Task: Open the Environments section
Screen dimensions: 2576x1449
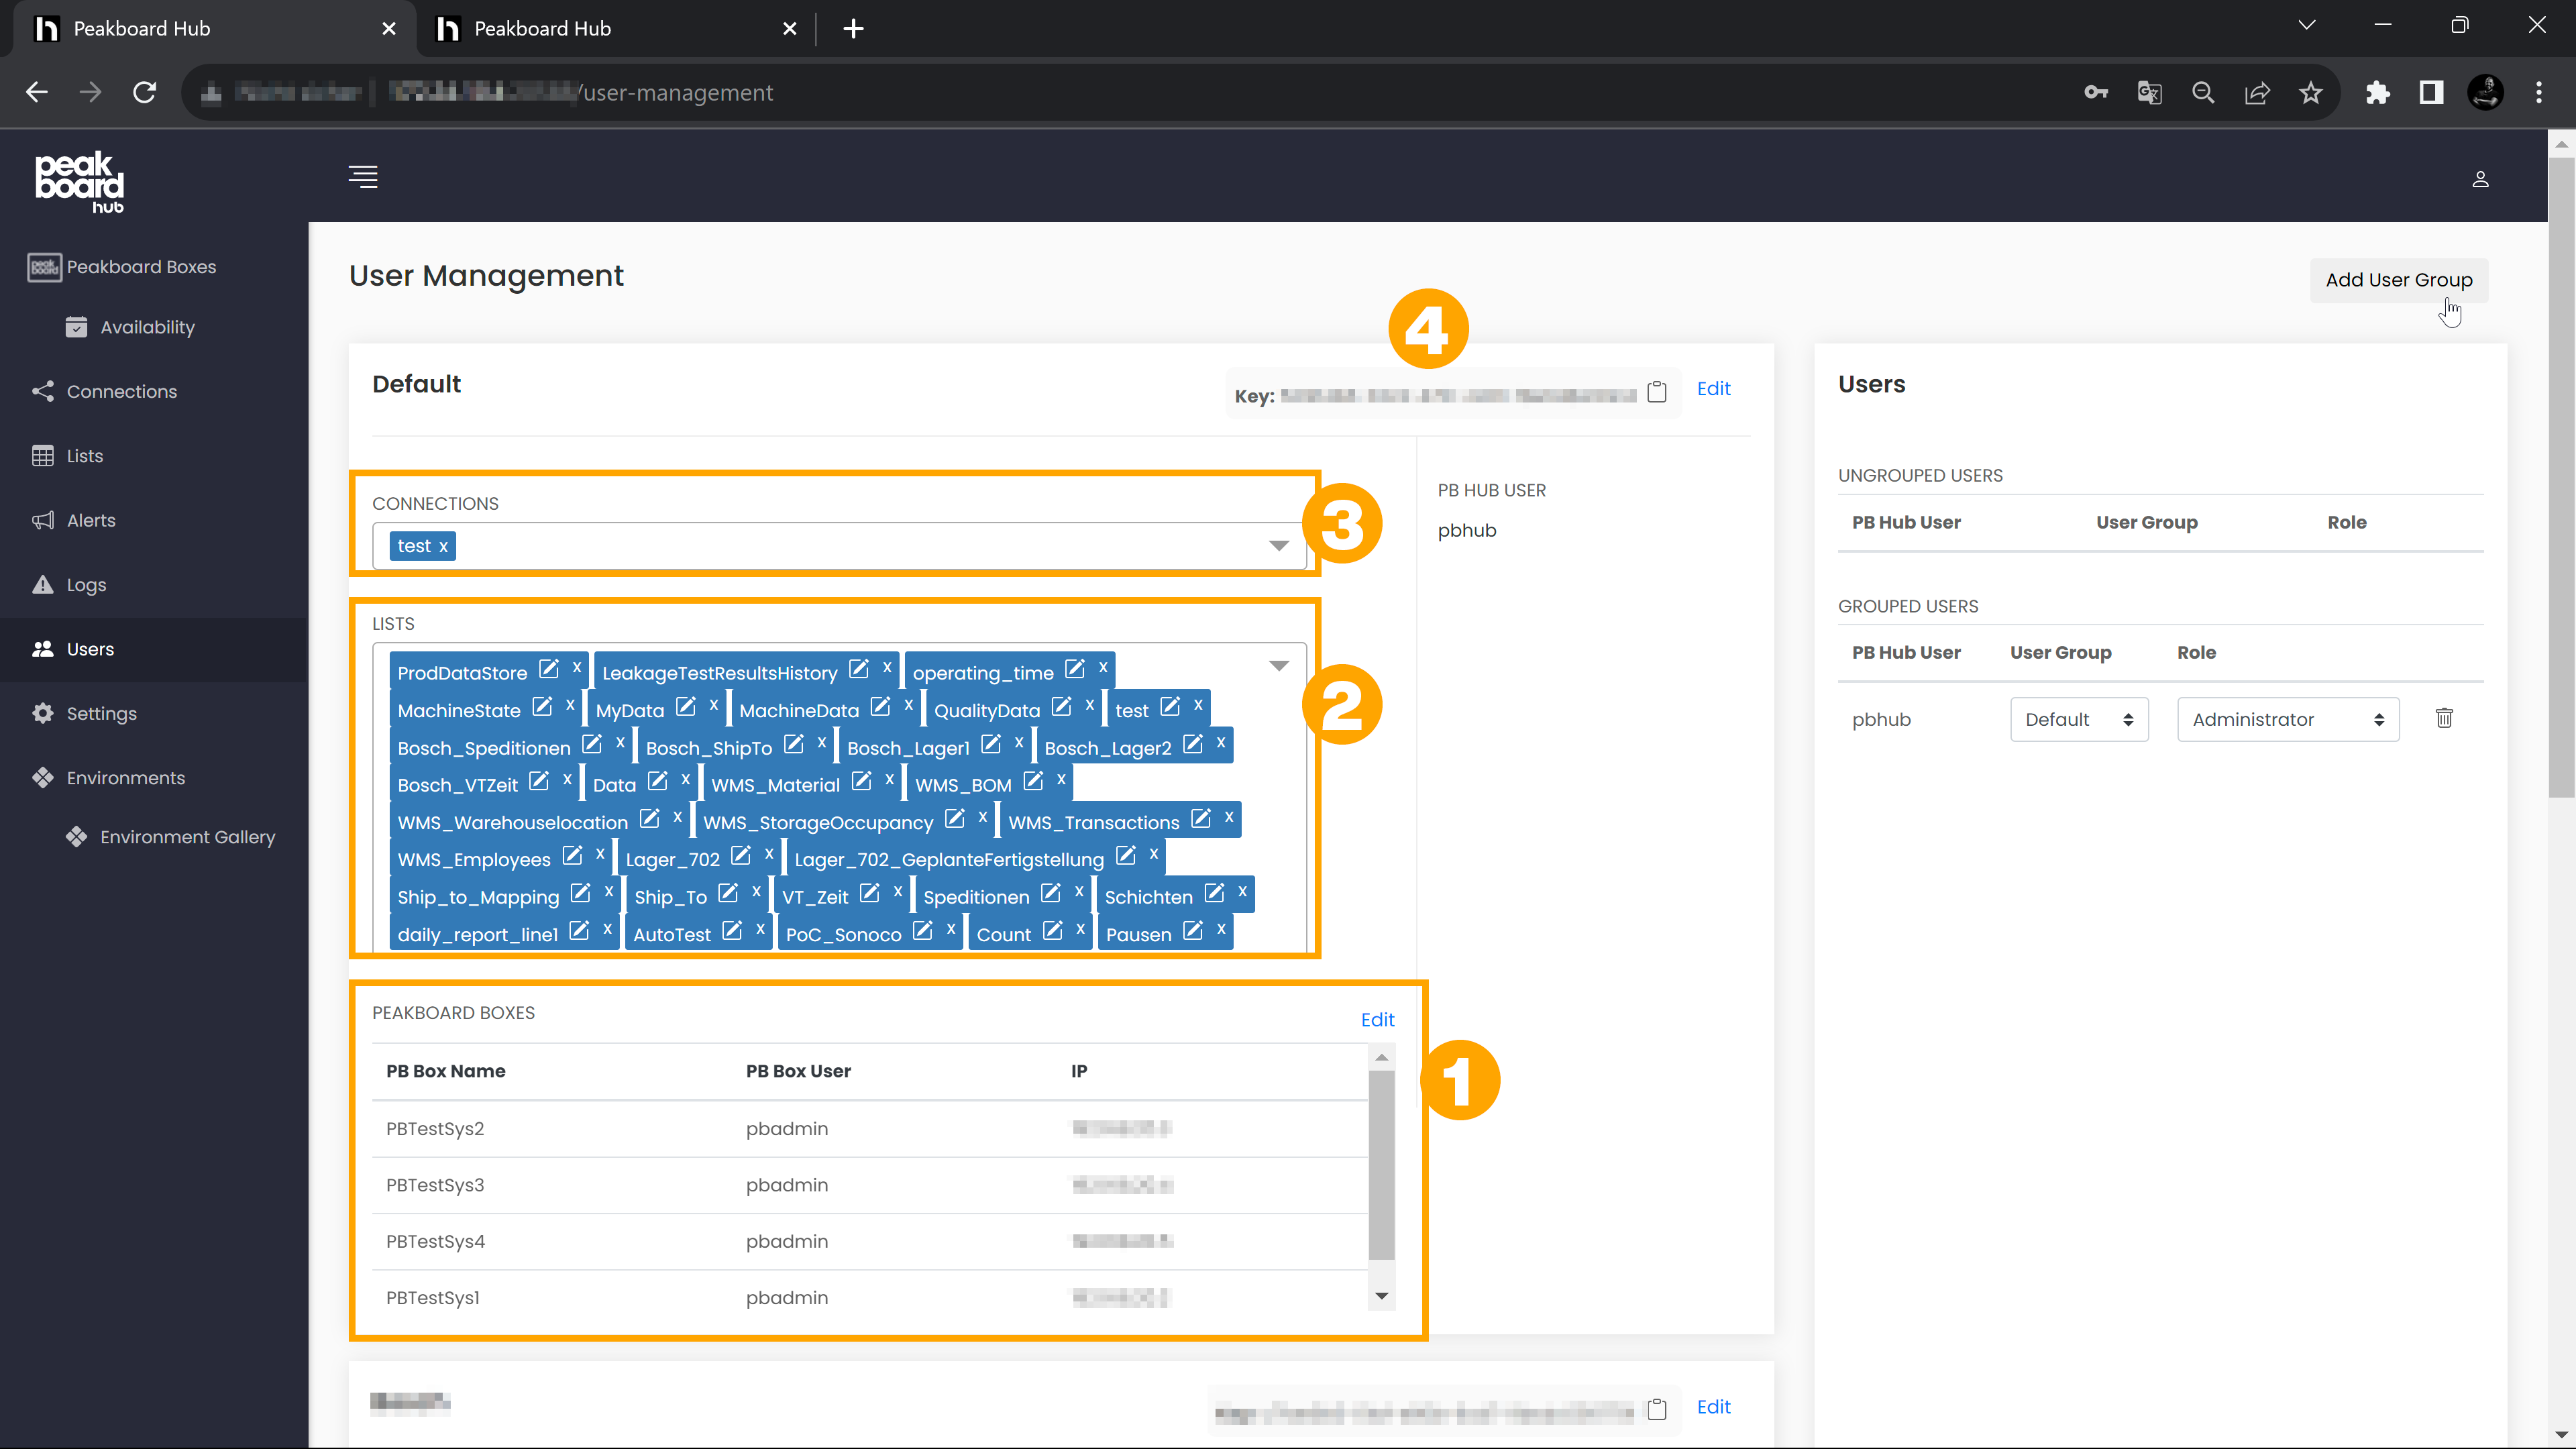Action: [125, 777]
